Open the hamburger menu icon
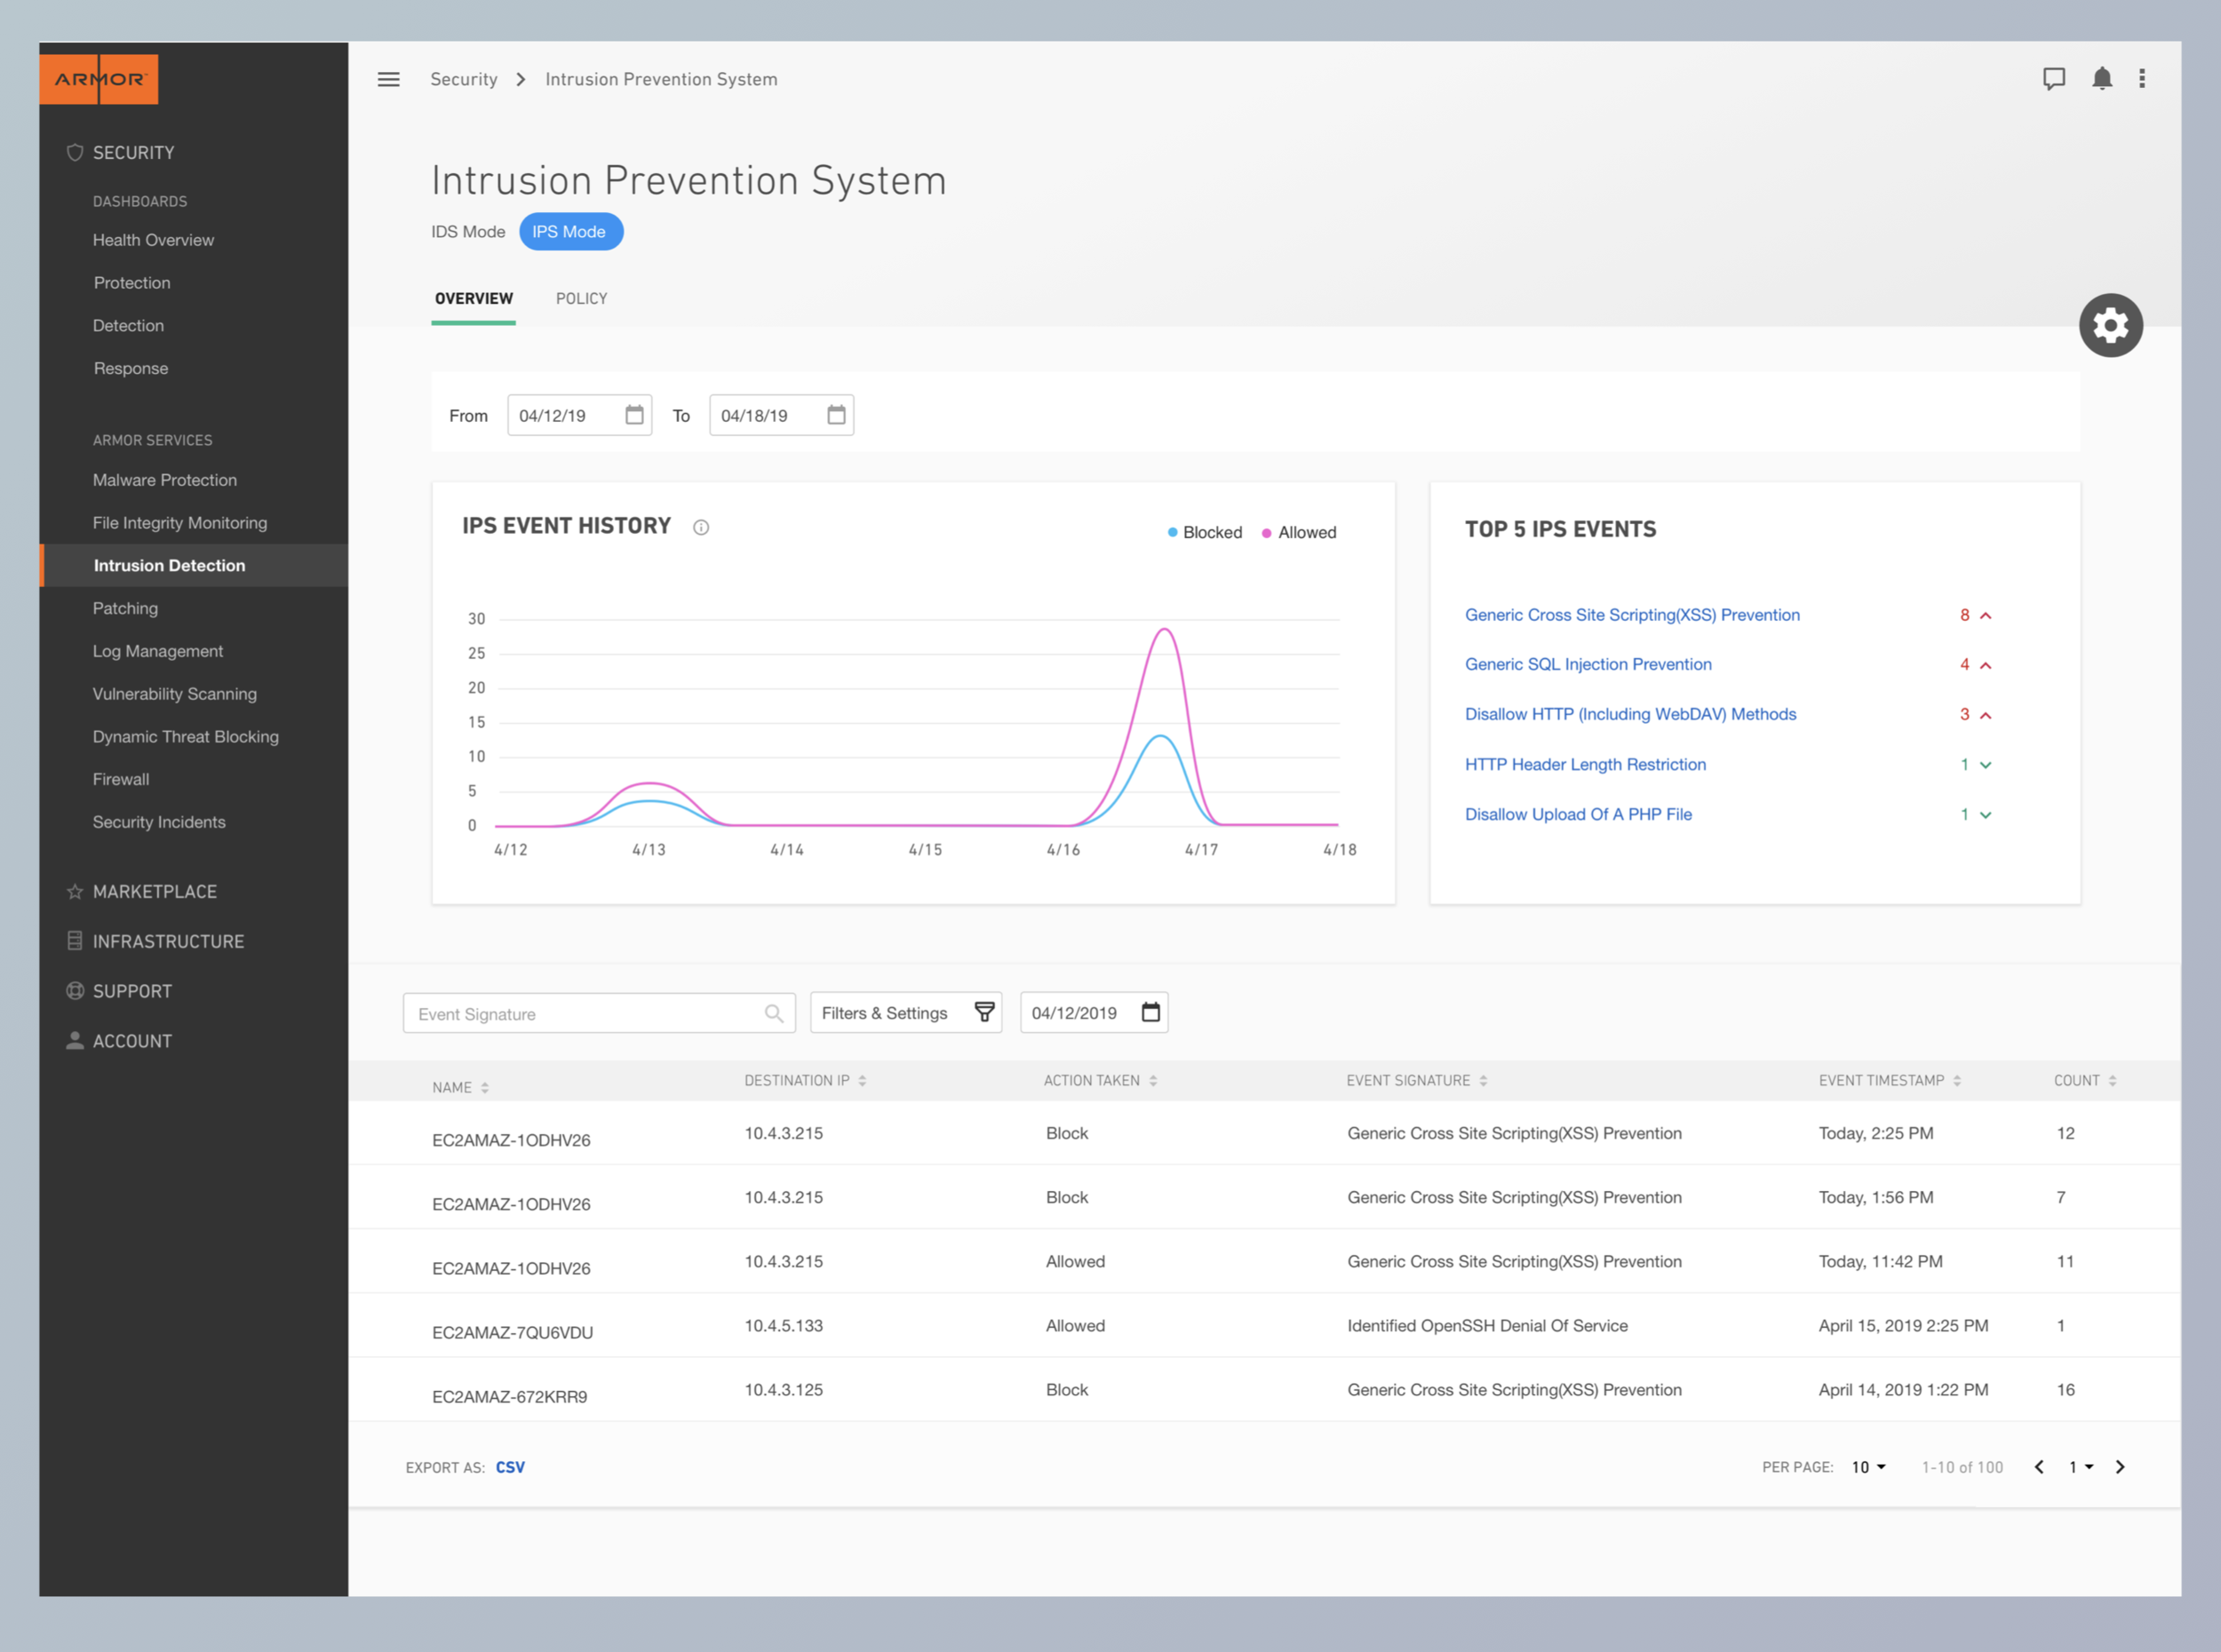2221x1652 pixels. coord(388,79)
